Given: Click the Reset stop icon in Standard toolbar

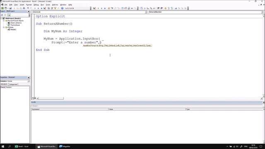Looking at the screenshot, I should point(41,8).
